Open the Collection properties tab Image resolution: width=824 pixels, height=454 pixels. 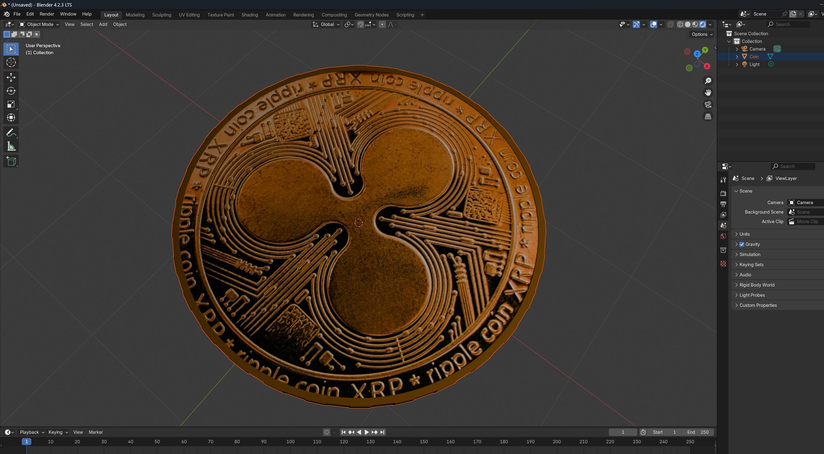click(723, 250)
